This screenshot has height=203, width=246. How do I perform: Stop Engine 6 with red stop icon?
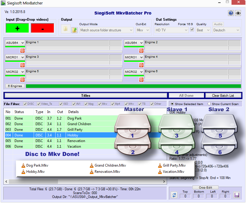pyautogui.click(x=141, y=80)
